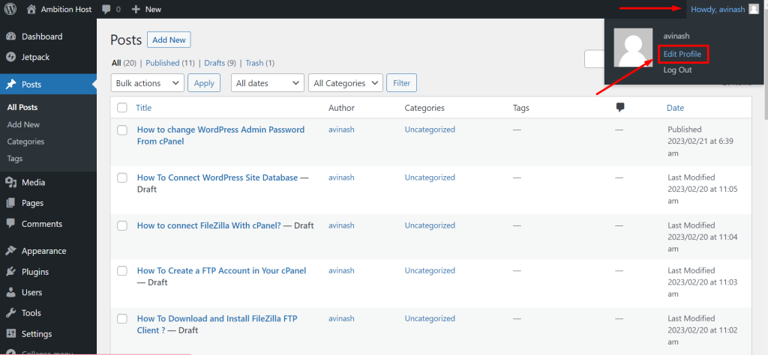
Task: Open Categories submenu item
Action: [x=25, y=142]
